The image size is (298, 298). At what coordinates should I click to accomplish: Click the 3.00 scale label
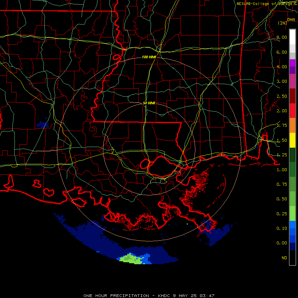tap(282, 81)
